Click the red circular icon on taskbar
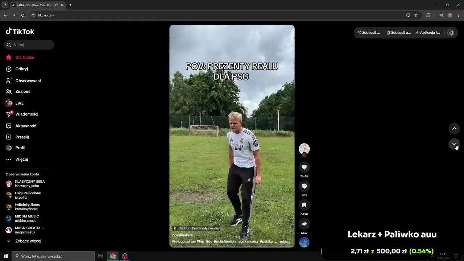 click(125, 256)
